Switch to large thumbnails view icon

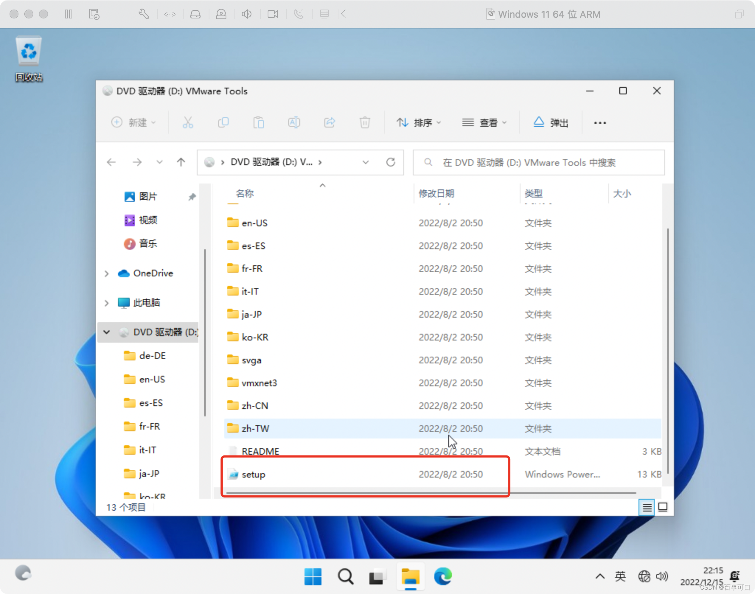click(x=663, y=507)
